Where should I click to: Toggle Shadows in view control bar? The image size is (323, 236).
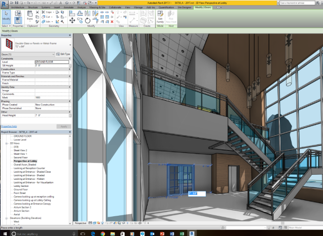(x=102, y=223)
